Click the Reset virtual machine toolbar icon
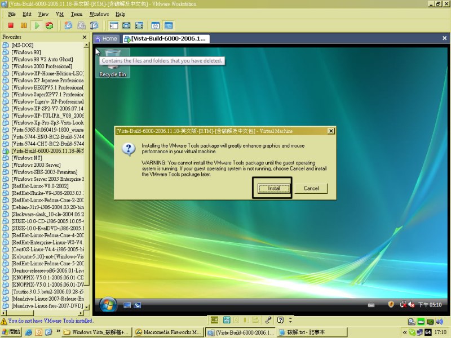The image size is (451, 338). click(x=50, y=25)
